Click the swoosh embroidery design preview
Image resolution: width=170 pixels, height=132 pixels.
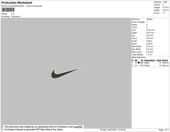(66, 73)
